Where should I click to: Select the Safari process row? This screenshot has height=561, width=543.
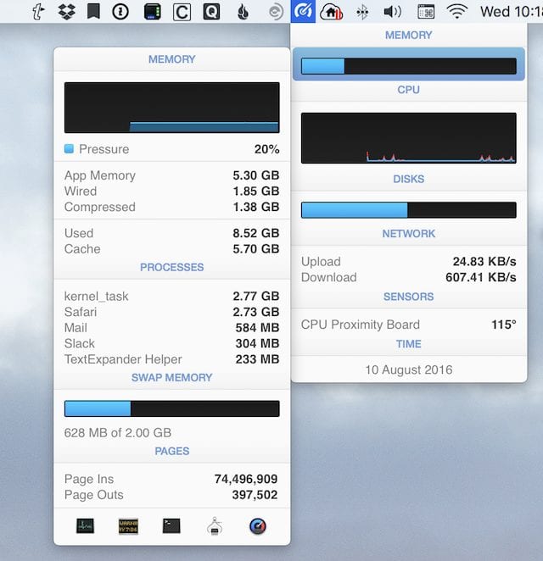point(171,313)
